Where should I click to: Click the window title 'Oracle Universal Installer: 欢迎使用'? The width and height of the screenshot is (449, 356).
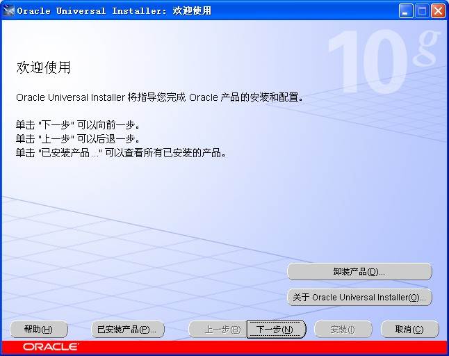(x=114, y=11)
